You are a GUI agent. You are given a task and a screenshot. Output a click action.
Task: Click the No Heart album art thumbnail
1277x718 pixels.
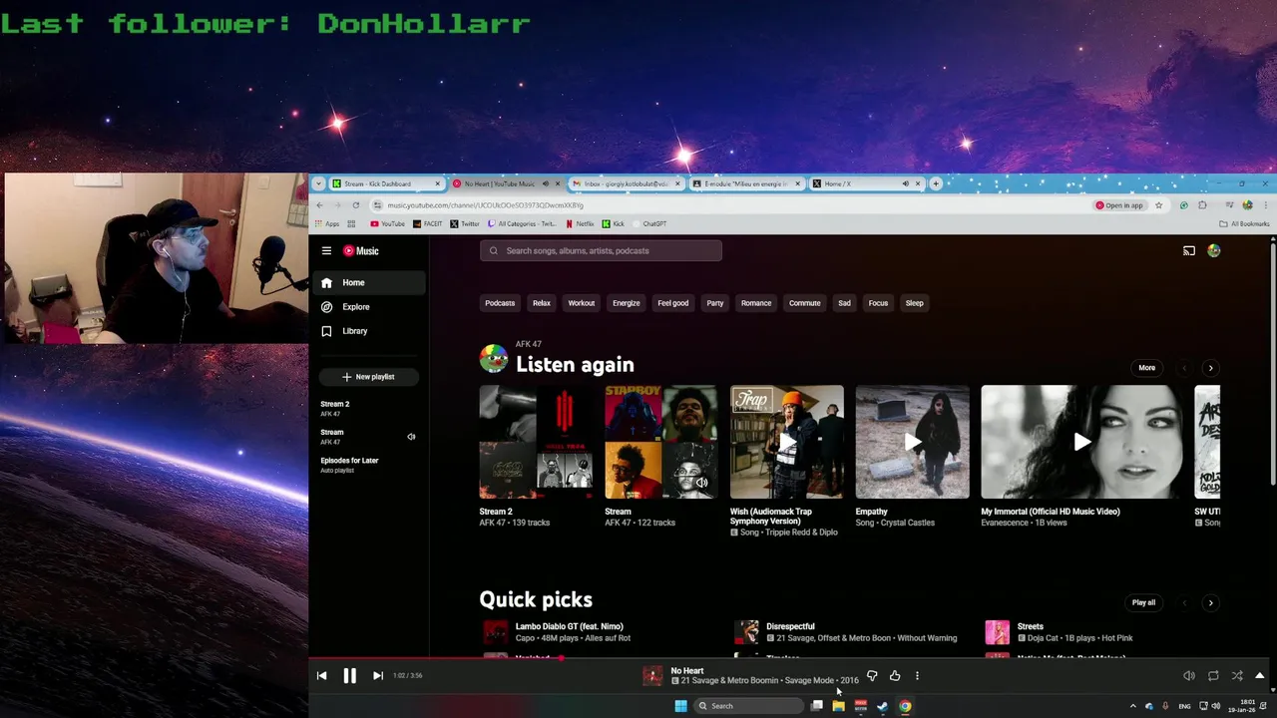click(x=652, y=676)
